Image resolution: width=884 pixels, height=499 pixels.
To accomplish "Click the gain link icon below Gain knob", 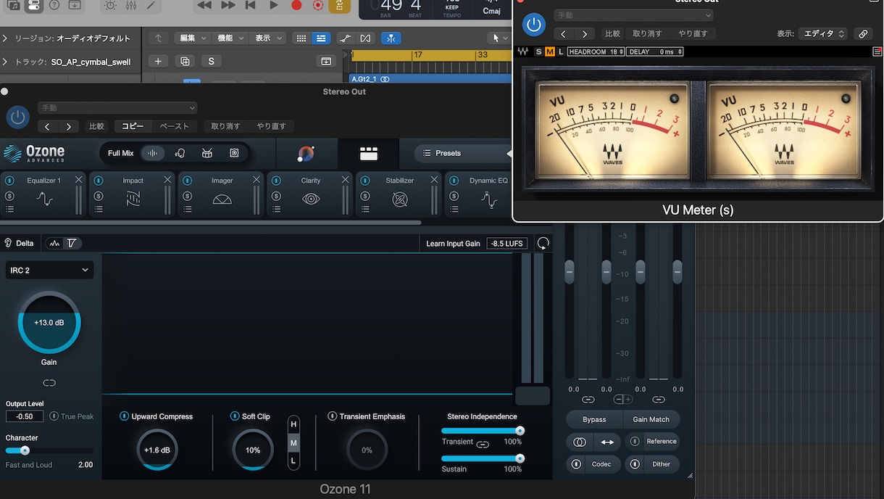I will click(x=49, y=383).
